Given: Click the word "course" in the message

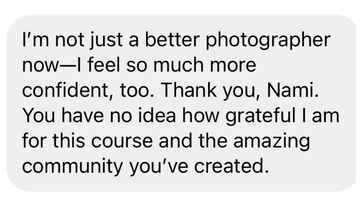Looking at the screenshot, I should [122, 141].
